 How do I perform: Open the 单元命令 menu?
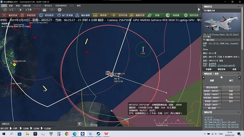tap(48, 6)
